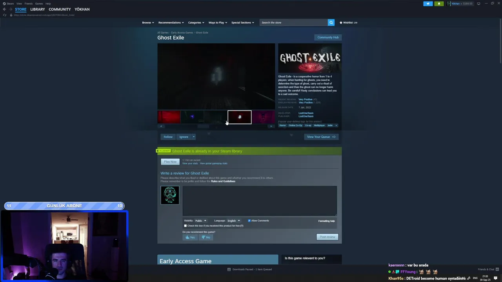Click the Follow button
This screenshot has height=282, width=502.
coord(168,137)
